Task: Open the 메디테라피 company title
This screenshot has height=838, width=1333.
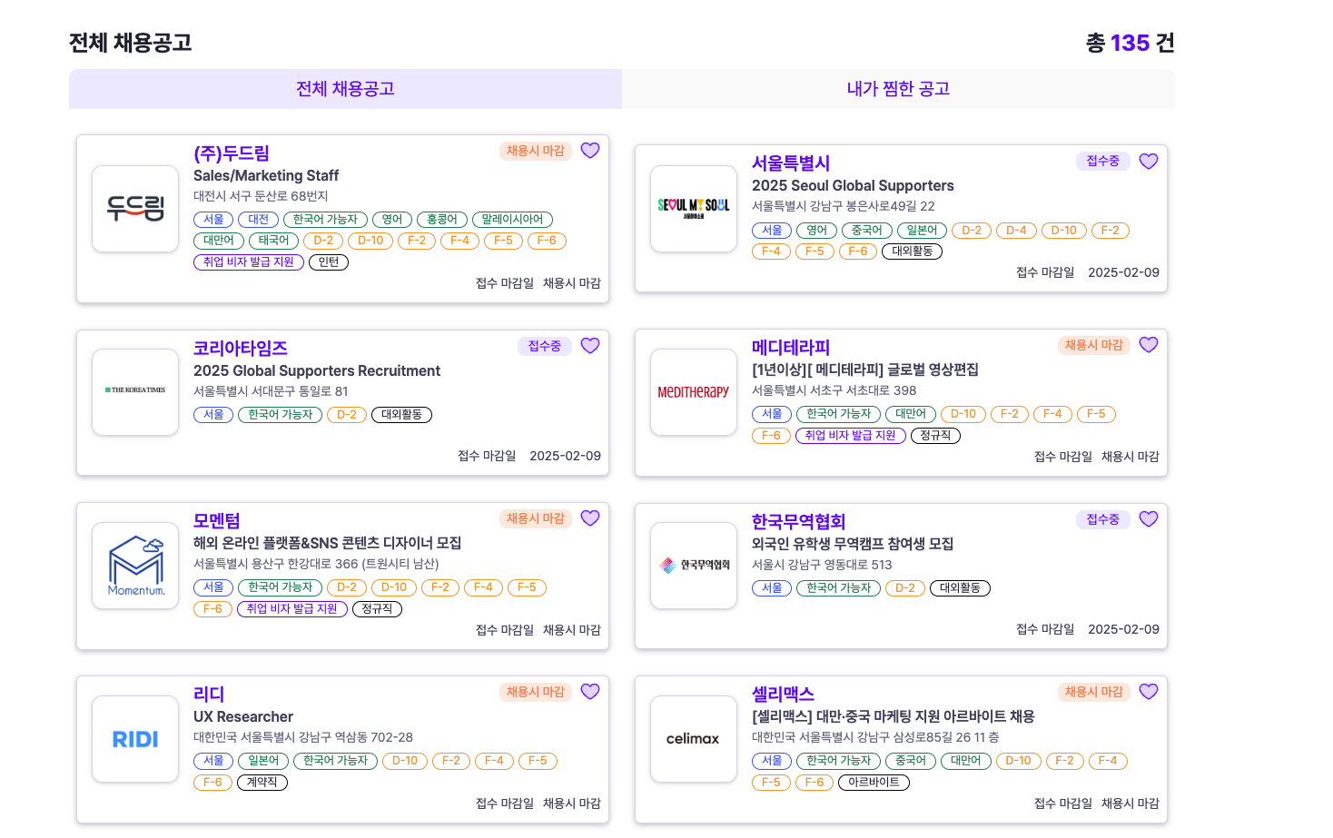Action: 791,348
